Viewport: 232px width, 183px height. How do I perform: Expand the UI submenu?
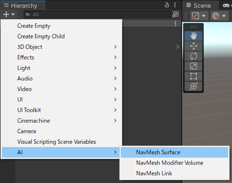tap(61, 100)
